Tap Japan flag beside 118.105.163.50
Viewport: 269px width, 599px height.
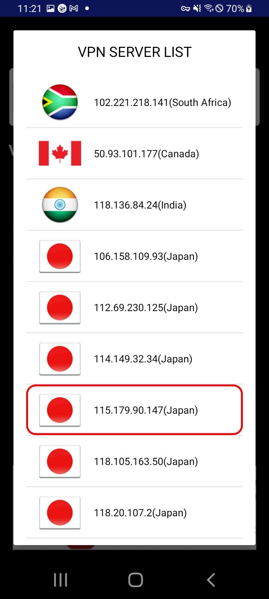tap(60, 461)
